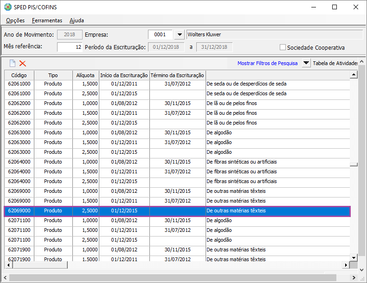The width and height of the screenshot is (367, 283).
Task: Select row 62071100 with alíquota 2,5000
Action: pyautogui.click(x=177, y=240)
